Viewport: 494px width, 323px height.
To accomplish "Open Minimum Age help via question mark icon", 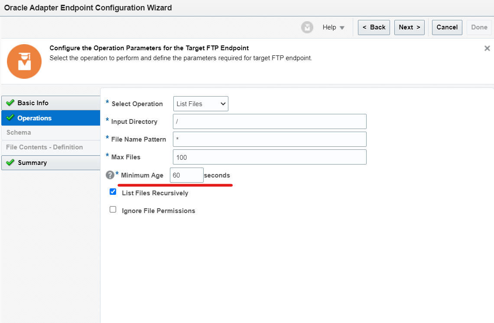I will point(110,175).
